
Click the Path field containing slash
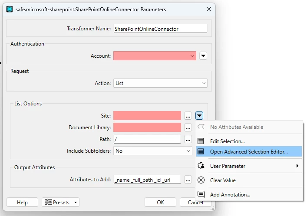(147, 139)
